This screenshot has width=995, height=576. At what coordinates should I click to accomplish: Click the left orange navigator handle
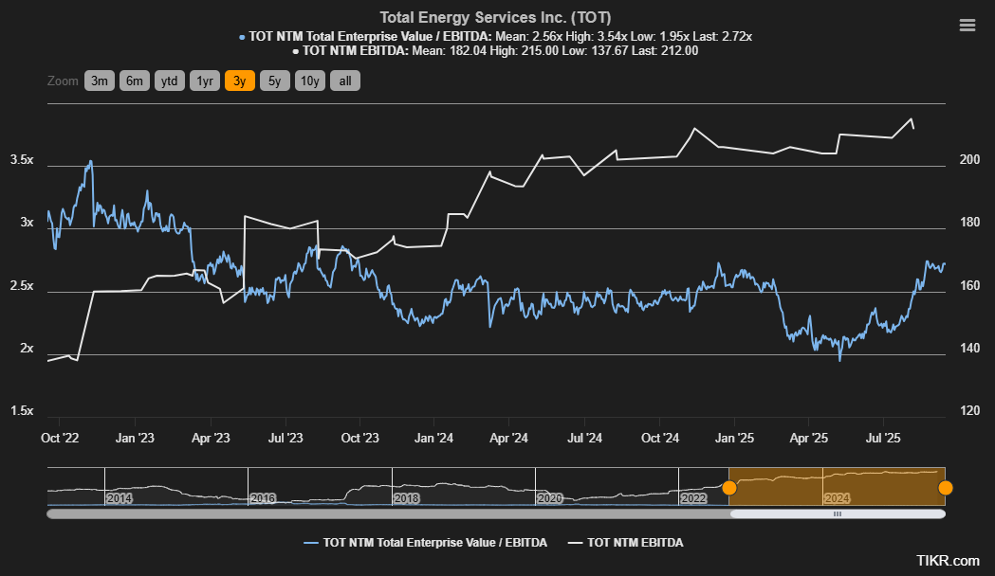(x=729, y=487)
